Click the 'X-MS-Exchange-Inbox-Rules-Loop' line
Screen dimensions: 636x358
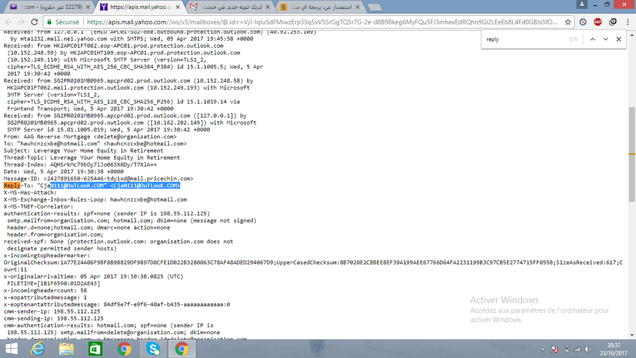click(x=95, y=199)
